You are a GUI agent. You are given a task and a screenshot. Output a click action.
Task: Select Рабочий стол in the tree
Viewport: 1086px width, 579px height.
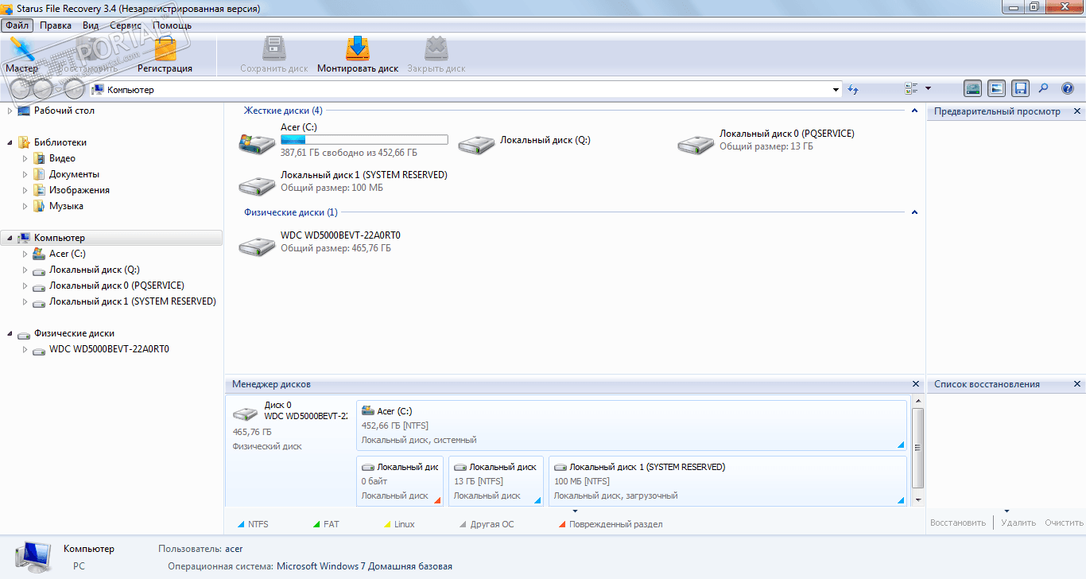pyautogui.click(x=64, y=111)
